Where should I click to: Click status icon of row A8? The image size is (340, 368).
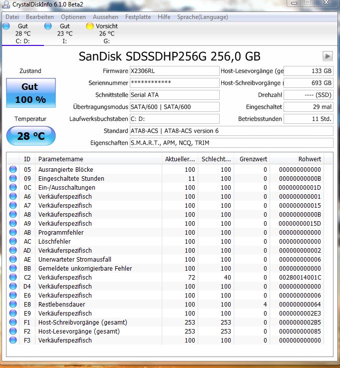click(x=13, y=214)
